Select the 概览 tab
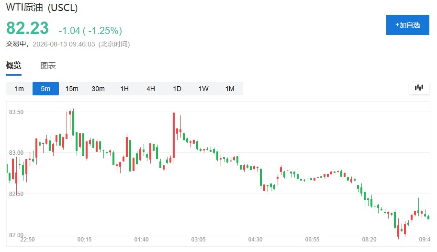 point(14,66)
